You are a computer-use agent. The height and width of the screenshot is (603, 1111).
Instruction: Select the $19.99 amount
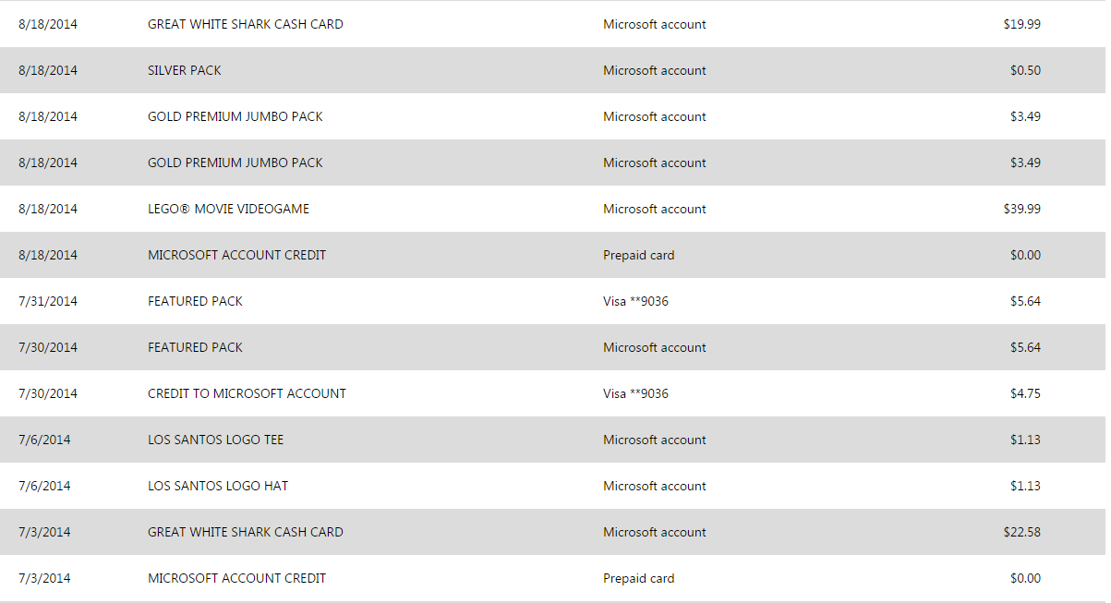[x=1021, y=24]
